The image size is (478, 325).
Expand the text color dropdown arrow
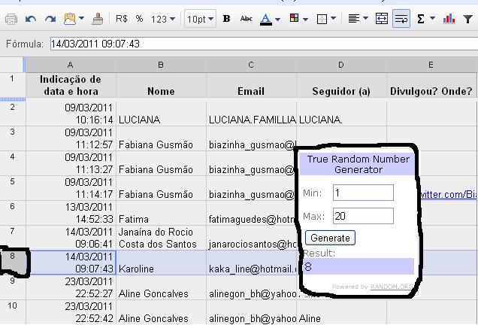277,20
